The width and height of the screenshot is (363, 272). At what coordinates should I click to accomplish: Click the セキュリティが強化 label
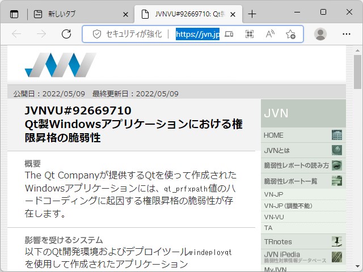(134, 34)
